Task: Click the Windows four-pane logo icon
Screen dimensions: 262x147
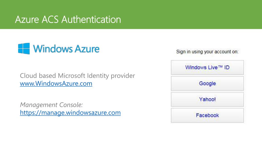Action: pyautogui.click(x=24, y=48)
